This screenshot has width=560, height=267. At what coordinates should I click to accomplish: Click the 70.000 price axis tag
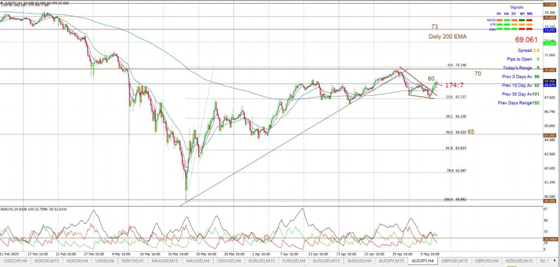coord(549,70)
